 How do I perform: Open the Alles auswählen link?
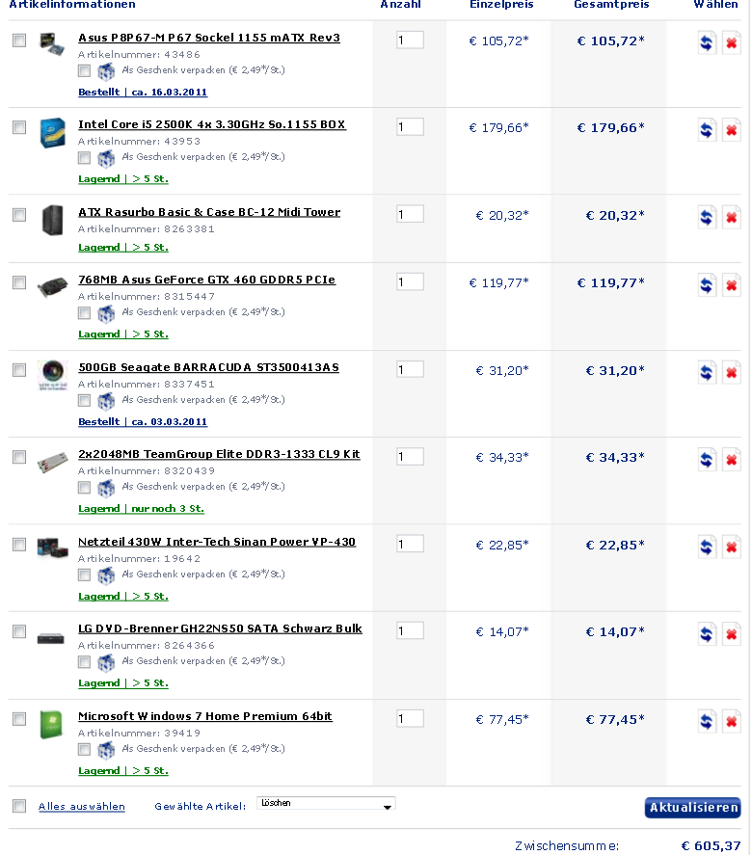pos(82,806)
